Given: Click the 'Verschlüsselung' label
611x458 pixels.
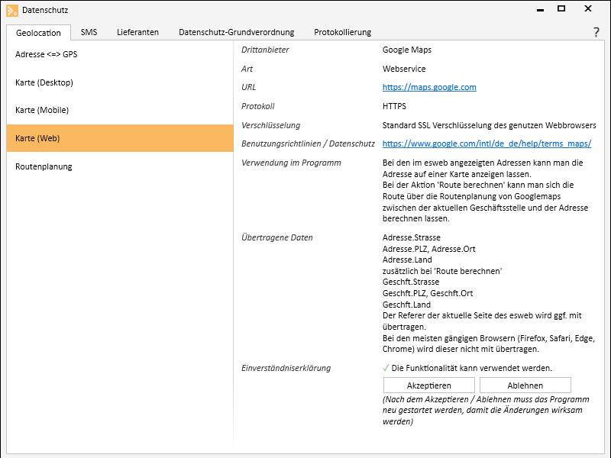Looking at the screenshot, I should [271, 125].
